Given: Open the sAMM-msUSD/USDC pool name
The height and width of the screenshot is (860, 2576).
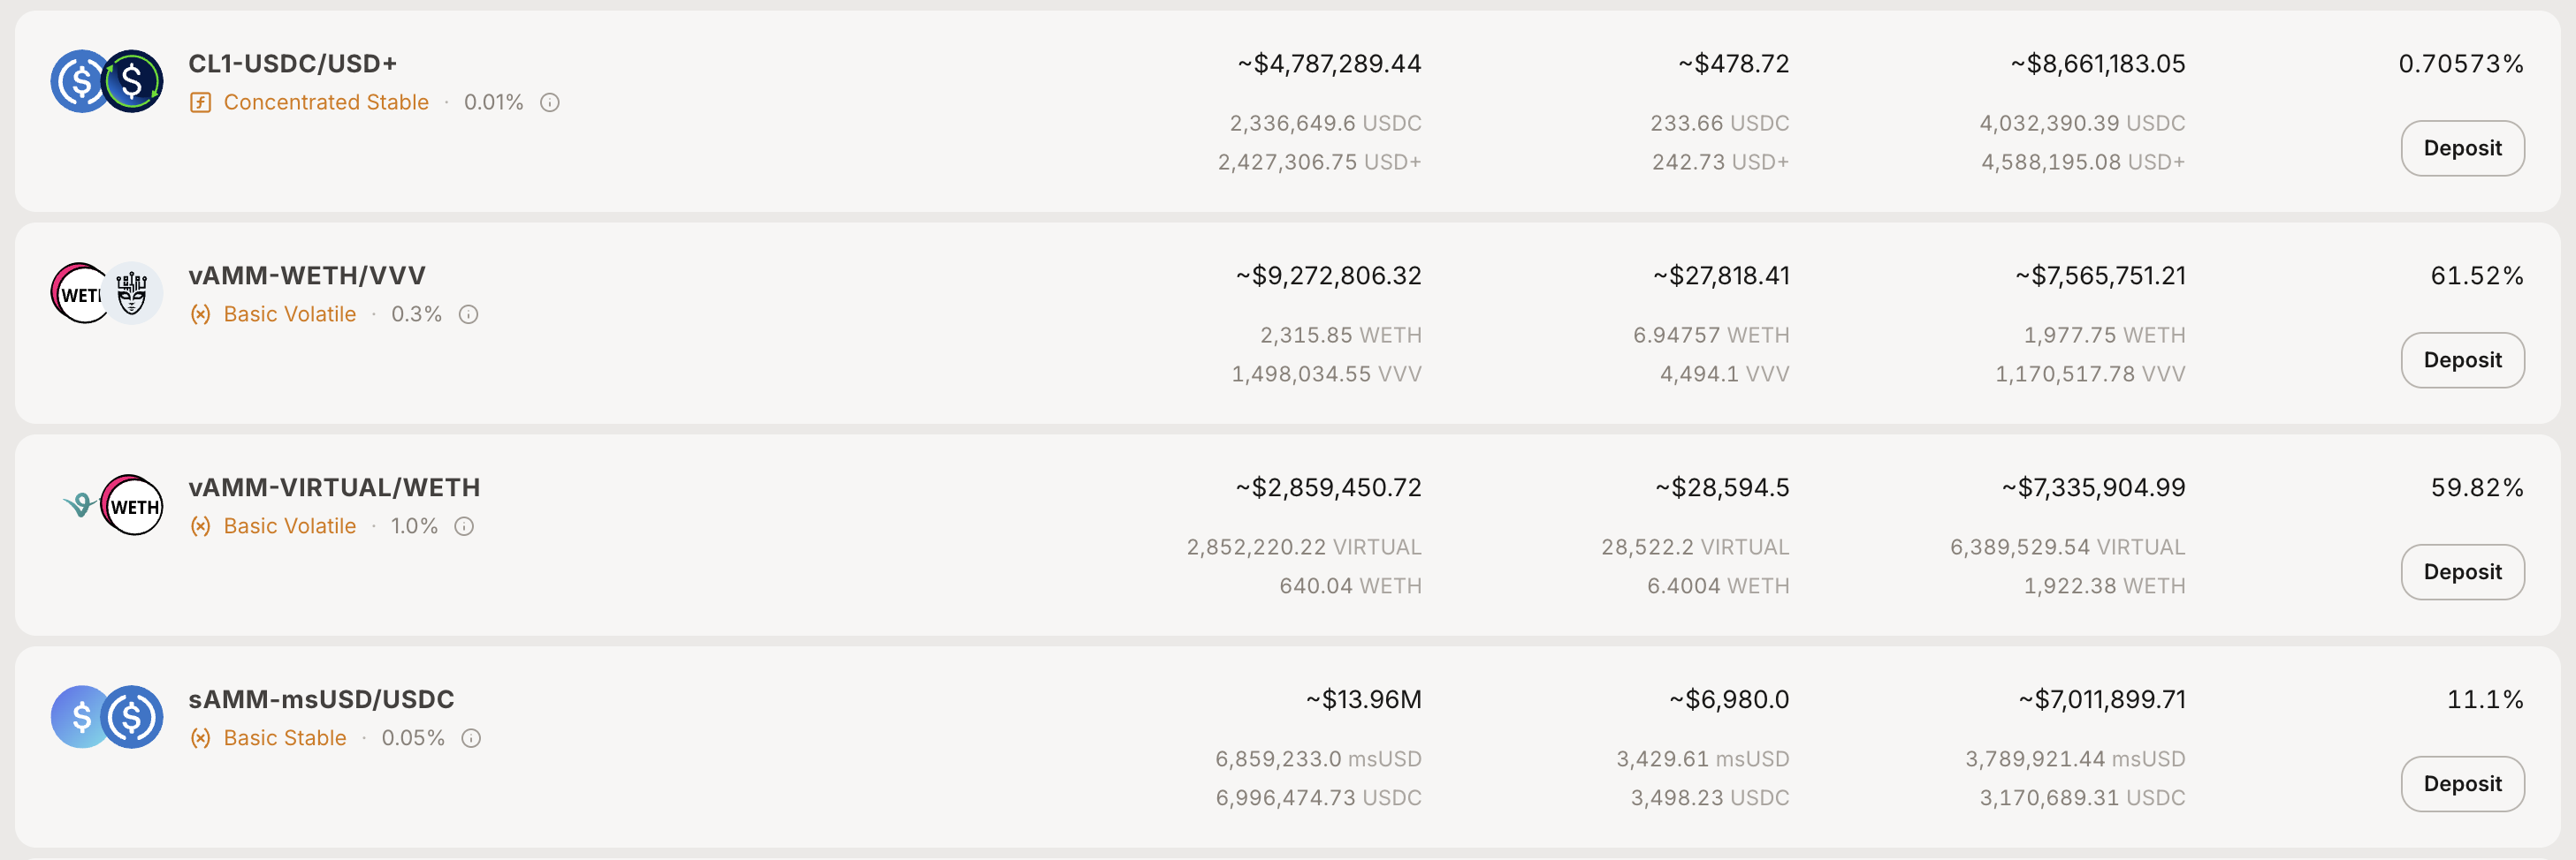Looking at the screenshot, I should 321,699.
